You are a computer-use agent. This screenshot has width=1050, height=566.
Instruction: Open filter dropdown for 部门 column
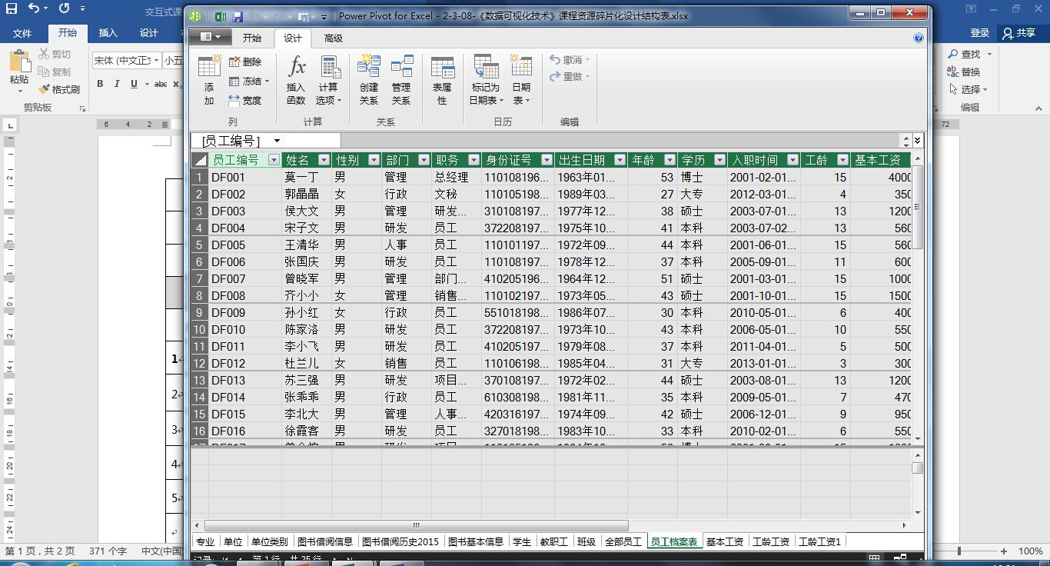[424, 160]
